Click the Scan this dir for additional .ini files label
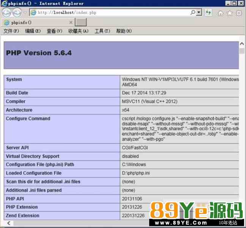 tap(43, 182)
